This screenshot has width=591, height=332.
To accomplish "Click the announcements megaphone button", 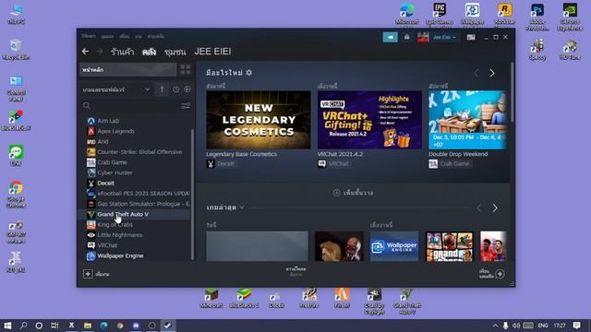I will point(390,37).
